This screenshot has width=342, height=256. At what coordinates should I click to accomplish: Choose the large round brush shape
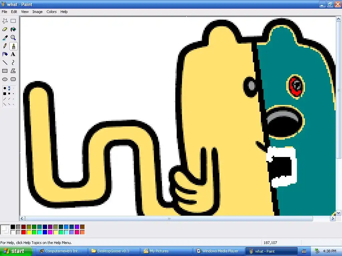click(5, 88)
